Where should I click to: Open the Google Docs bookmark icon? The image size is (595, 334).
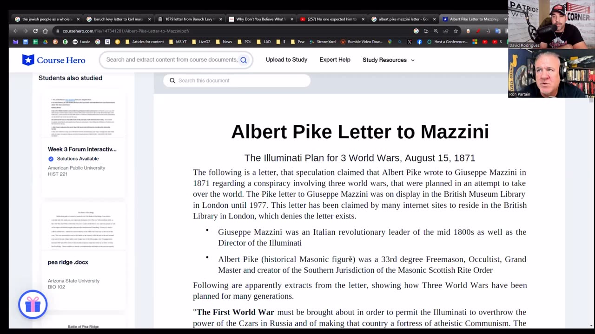point(26,42)
